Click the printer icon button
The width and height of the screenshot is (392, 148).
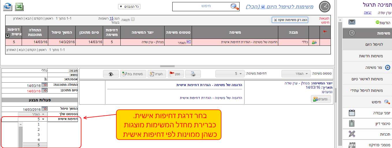(x=193, y=74)
